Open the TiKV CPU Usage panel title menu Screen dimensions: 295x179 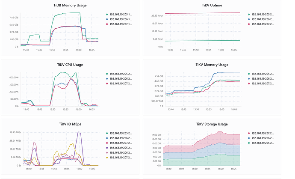point(70,65)
